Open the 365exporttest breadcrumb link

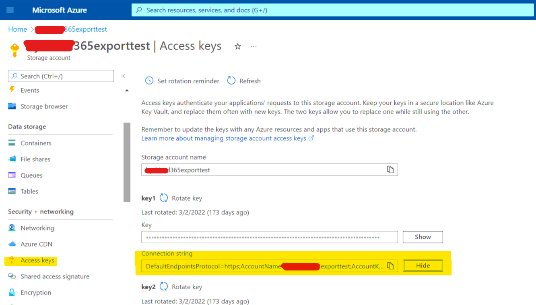pos(71,29)
